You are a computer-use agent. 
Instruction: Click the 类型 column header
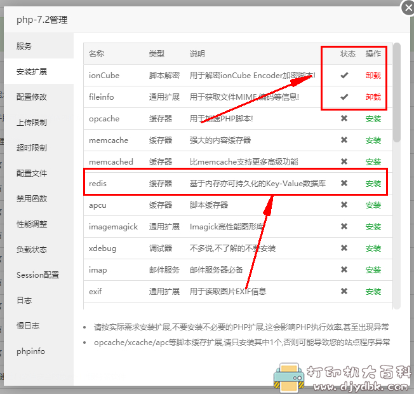157,53
